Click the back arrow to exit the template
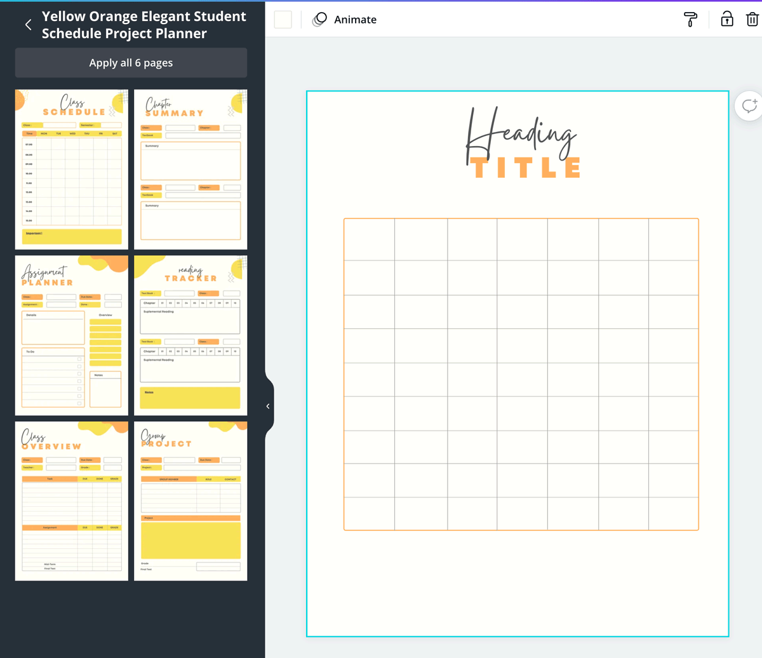The image size is (762, 658). 28,24
